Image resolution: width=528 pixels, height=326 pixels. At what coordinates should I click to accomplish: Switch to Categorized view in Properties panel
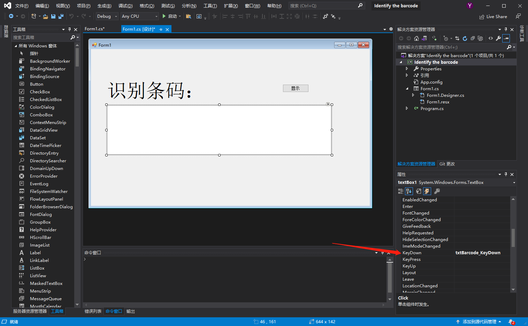tap(400, 191)
